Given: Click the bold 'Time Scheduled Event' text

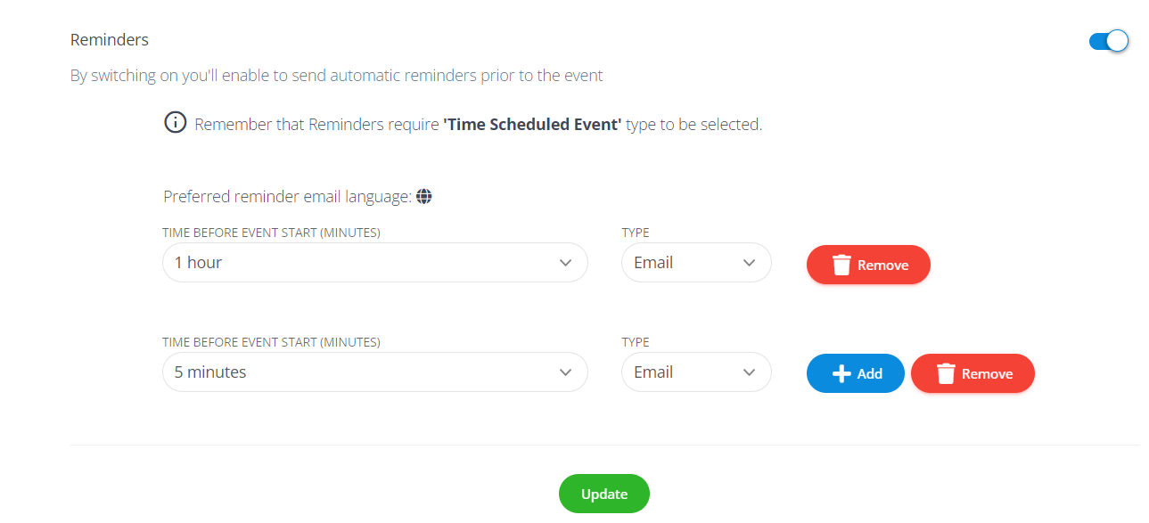Looking at the screenshot, I should [x=532, y=125].
